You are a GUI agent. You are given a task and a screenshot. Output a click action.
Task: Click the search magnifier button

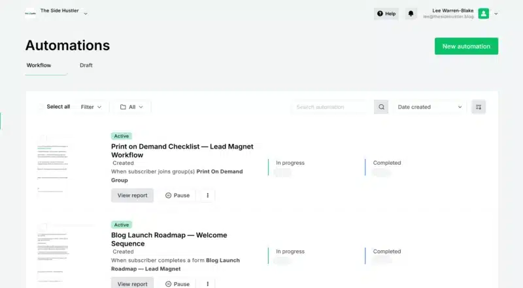381,107
